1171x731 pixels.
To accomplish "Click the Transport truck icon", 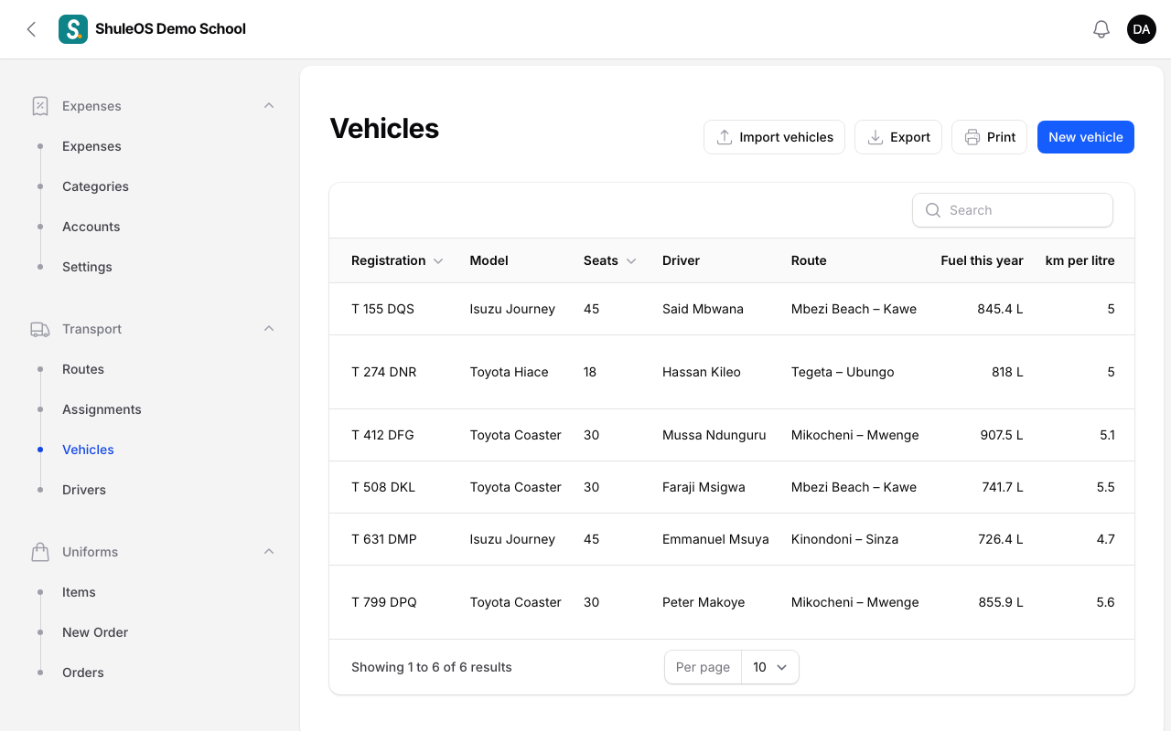I will pyautogui.click(x=40, y=329).
